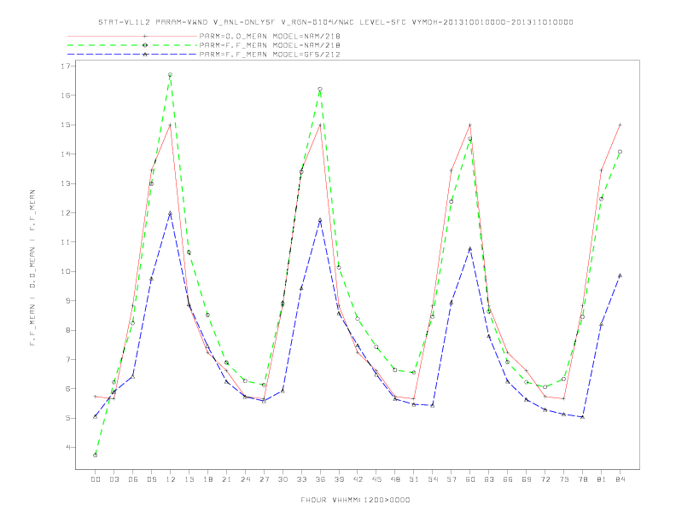Click y-axis tick label 11

(x=66, y=242)
